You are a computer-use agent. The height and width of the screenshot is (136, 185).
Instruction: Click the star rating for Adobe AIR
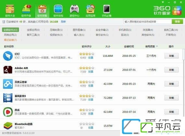[x=87, y=68]
